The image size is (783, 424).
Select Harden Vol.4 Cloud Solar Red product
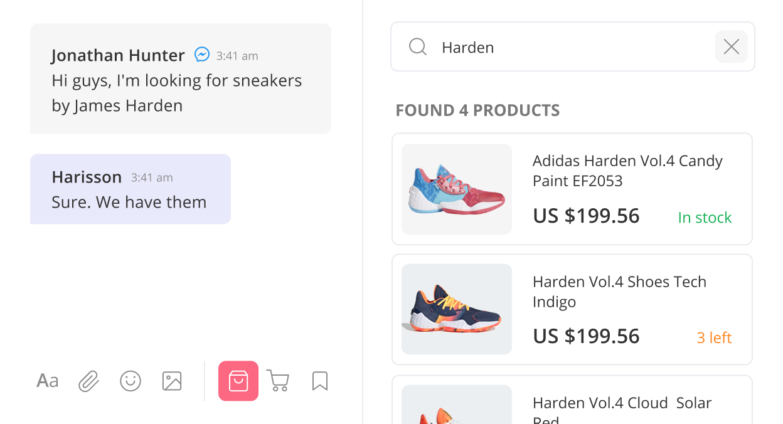572,400
